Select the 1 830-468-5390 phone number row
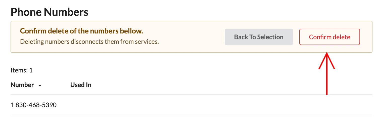This screenshot has height=118, width=378. tap(34, 105)
